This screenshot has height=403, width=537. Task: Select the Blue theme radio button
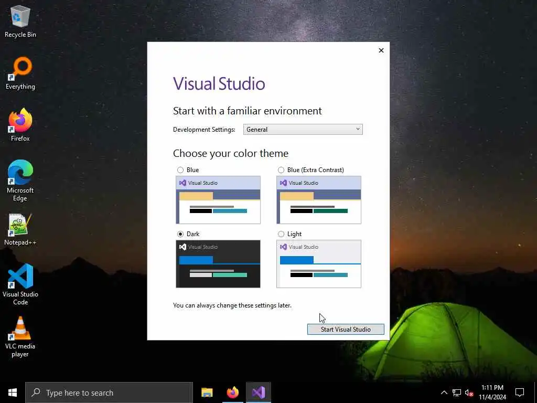coord(180,170)
